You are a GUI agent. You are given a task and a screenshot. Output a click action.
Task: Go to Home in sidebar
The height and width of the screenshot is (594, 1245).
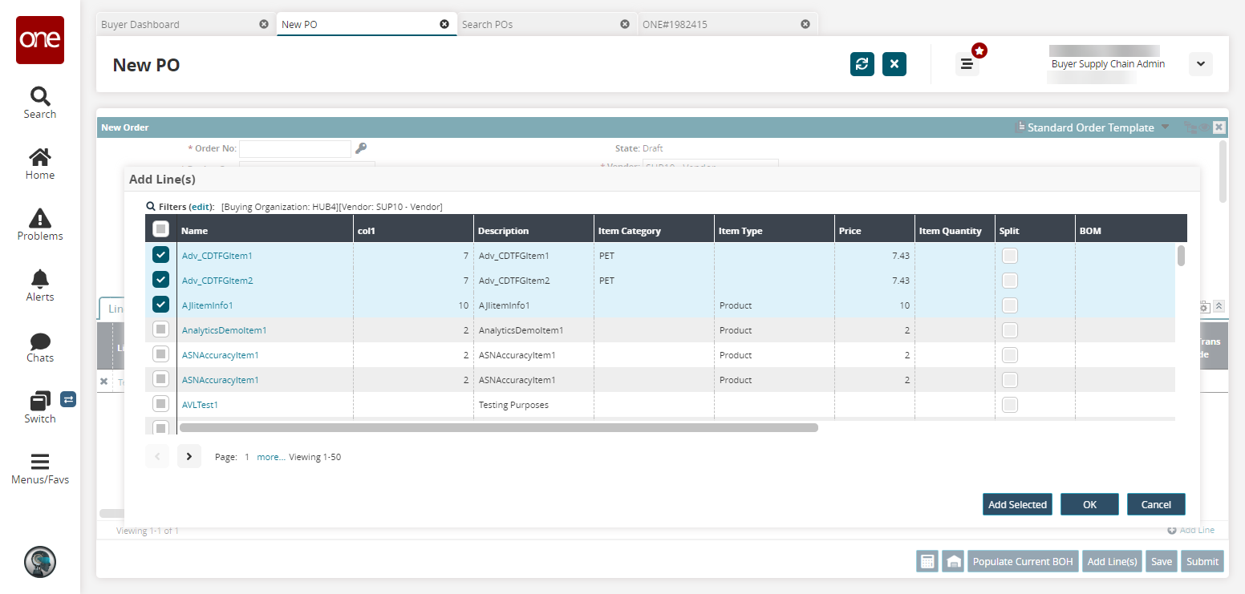tap(39, 164)
